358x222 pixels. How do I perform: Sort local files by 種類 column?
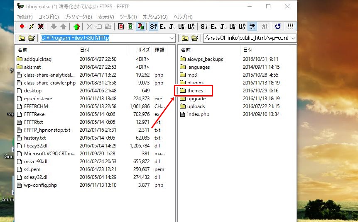pos(159,50)
